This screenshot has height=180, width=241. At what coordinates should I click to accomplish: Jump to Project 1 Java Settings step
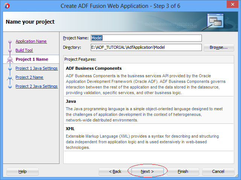point(37,68)
